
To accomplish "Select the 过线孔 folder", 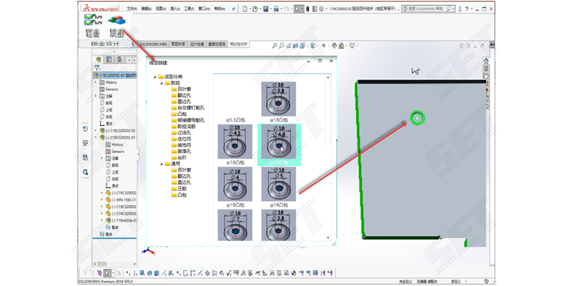I will click(x=182, y=133).
